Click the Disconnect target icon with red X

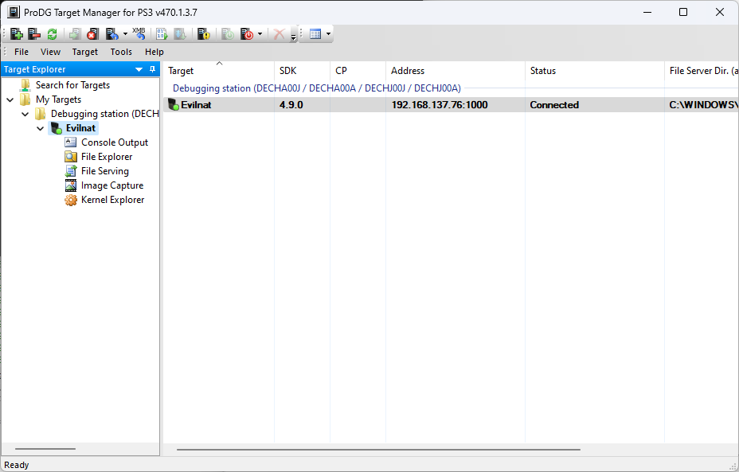[92, 34]
